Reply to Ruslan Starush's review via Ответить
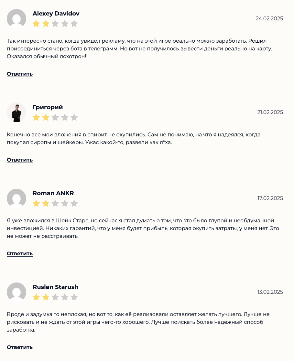The height and width of the screenshot is (361, 294). click(x=20, y=347)
